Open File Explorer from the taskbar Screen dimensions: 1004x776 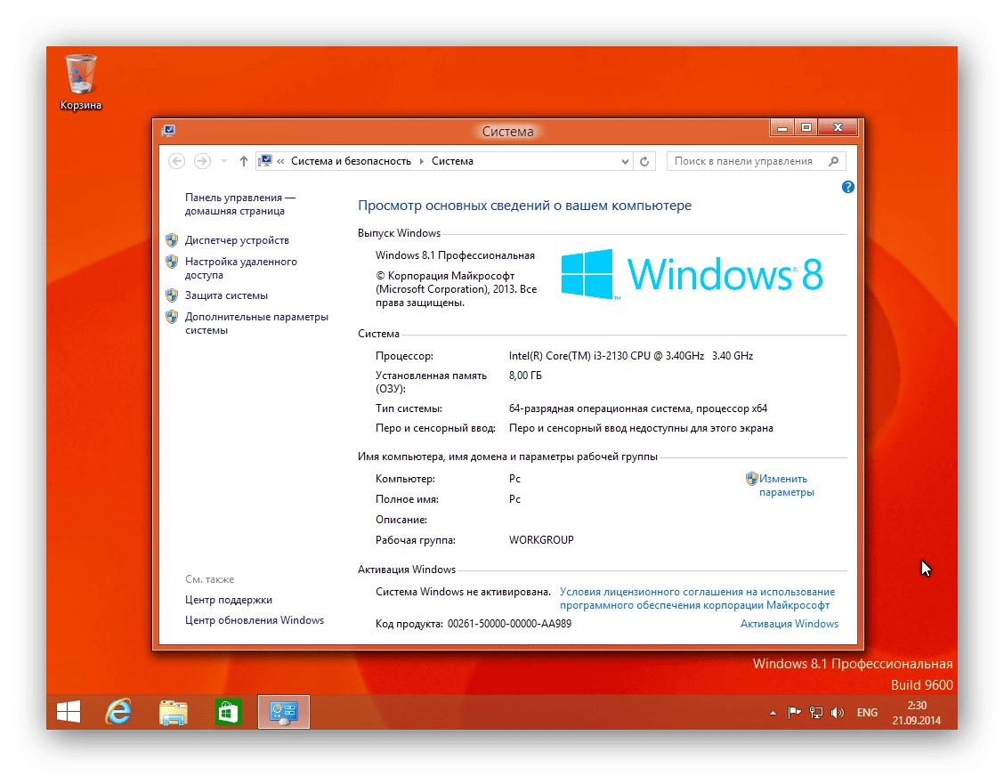173,712
